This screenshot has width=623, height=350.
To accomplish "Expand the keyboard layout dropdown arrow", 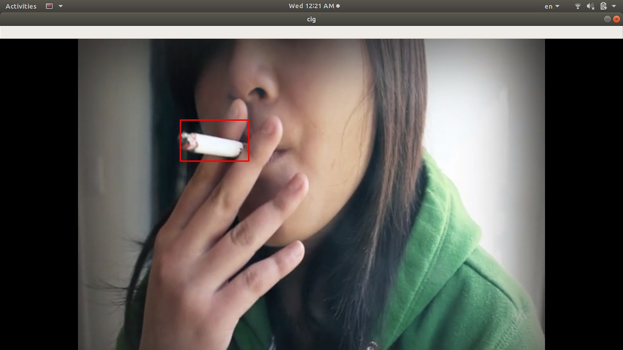I will (557, 6).
